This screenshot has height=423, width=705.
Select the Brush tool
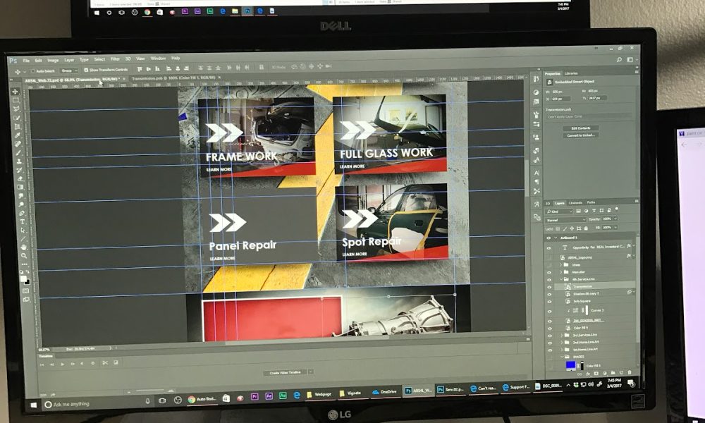click(x=18, y=152)
